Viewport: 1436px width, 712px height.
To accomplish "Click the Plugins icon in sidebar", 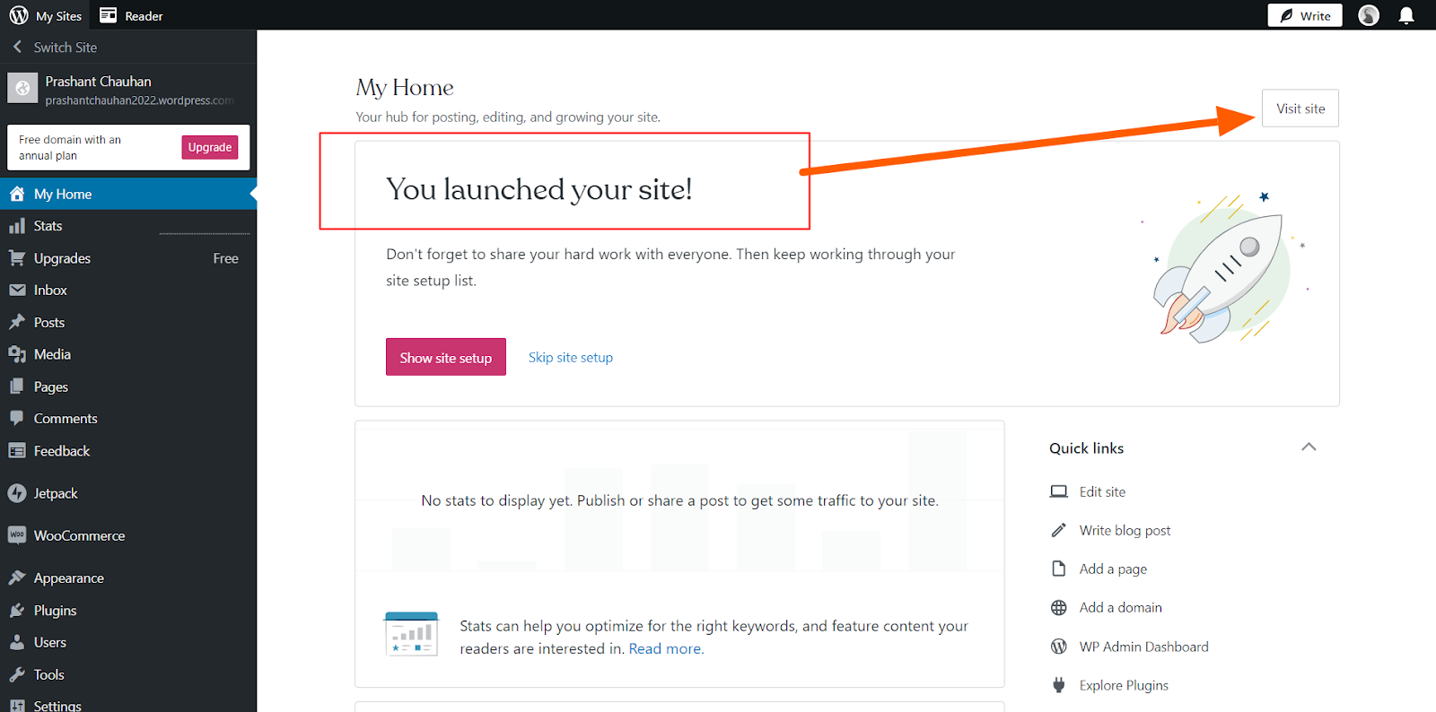I will pos(17,610).
